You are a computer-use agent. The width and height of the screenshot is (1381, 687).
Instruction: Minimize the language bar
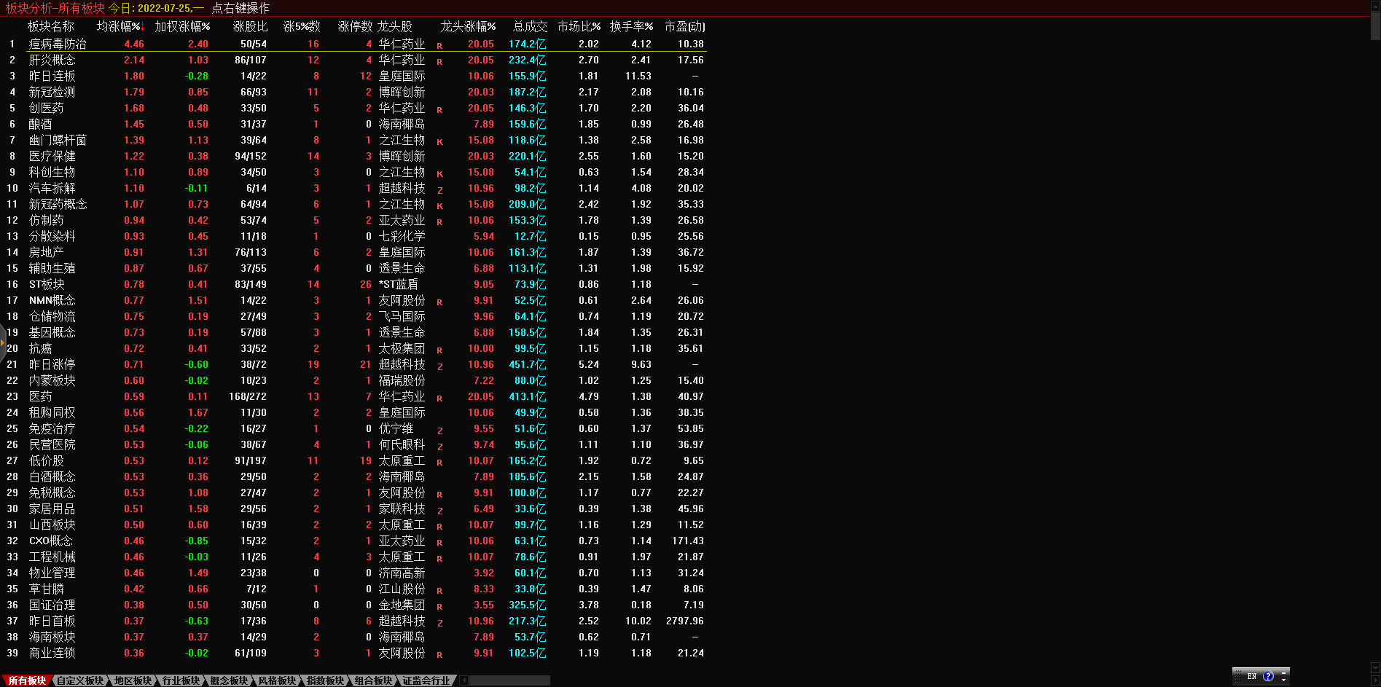(1284, 671)
